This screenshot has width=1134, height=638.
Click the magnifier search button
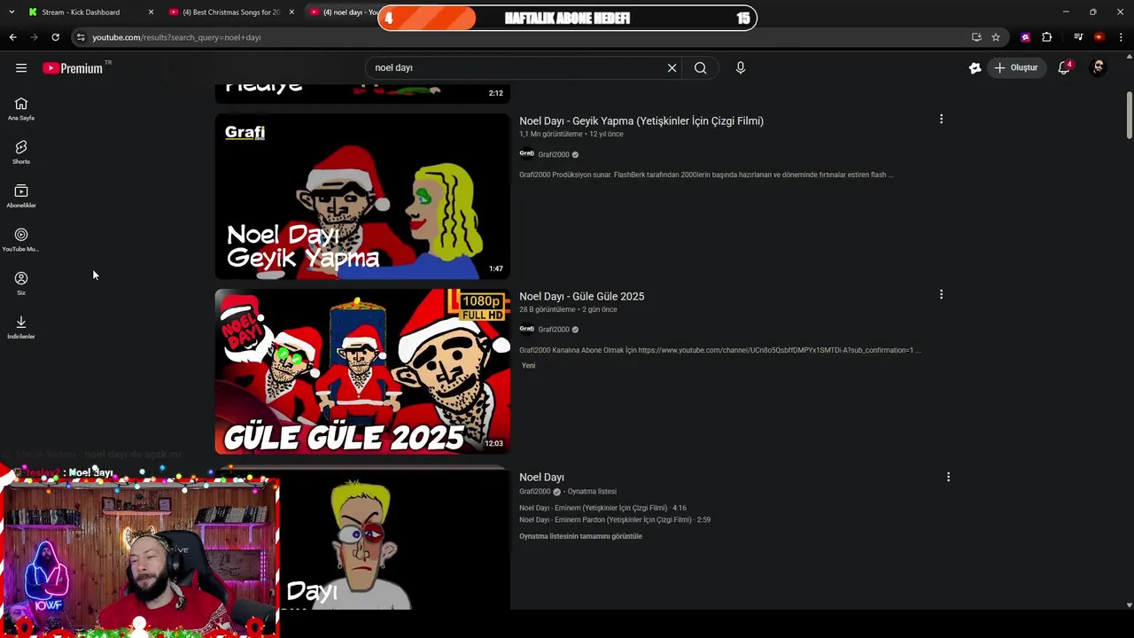pyautogui.click(x=700, y=68)
